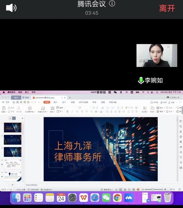183x208 pixels.
Task: Toggle underline text formatting
Action: (x=77, y=112)
